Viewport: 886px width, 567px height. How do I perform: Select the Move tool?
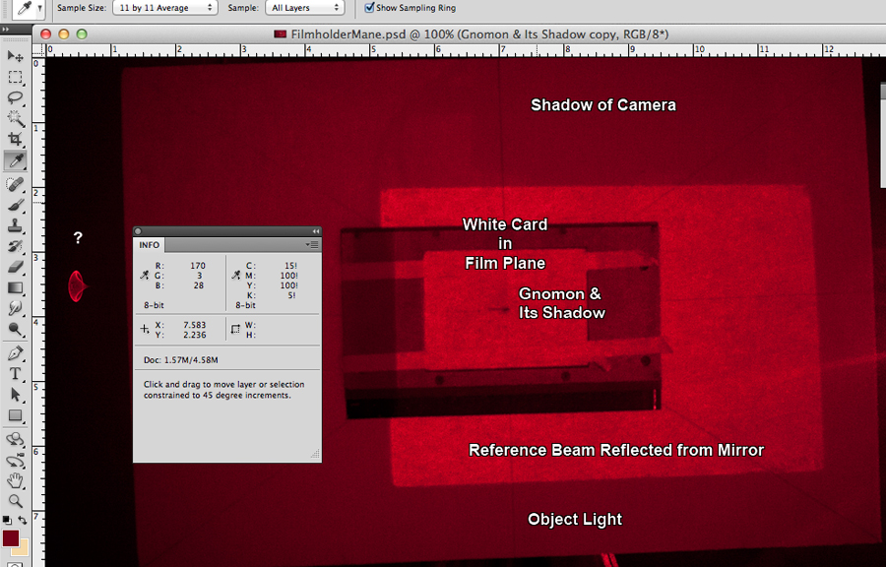[x=16, y=56]
